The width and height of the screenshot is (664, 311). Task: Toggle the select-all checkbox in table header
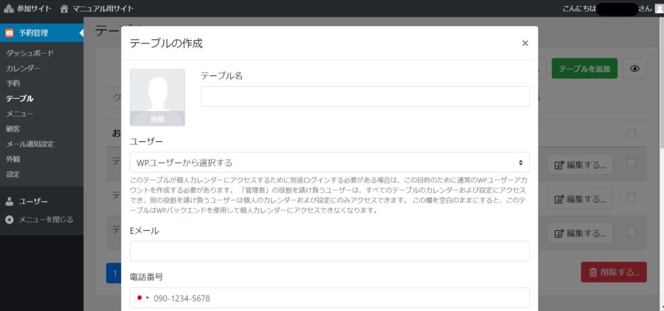632,133
